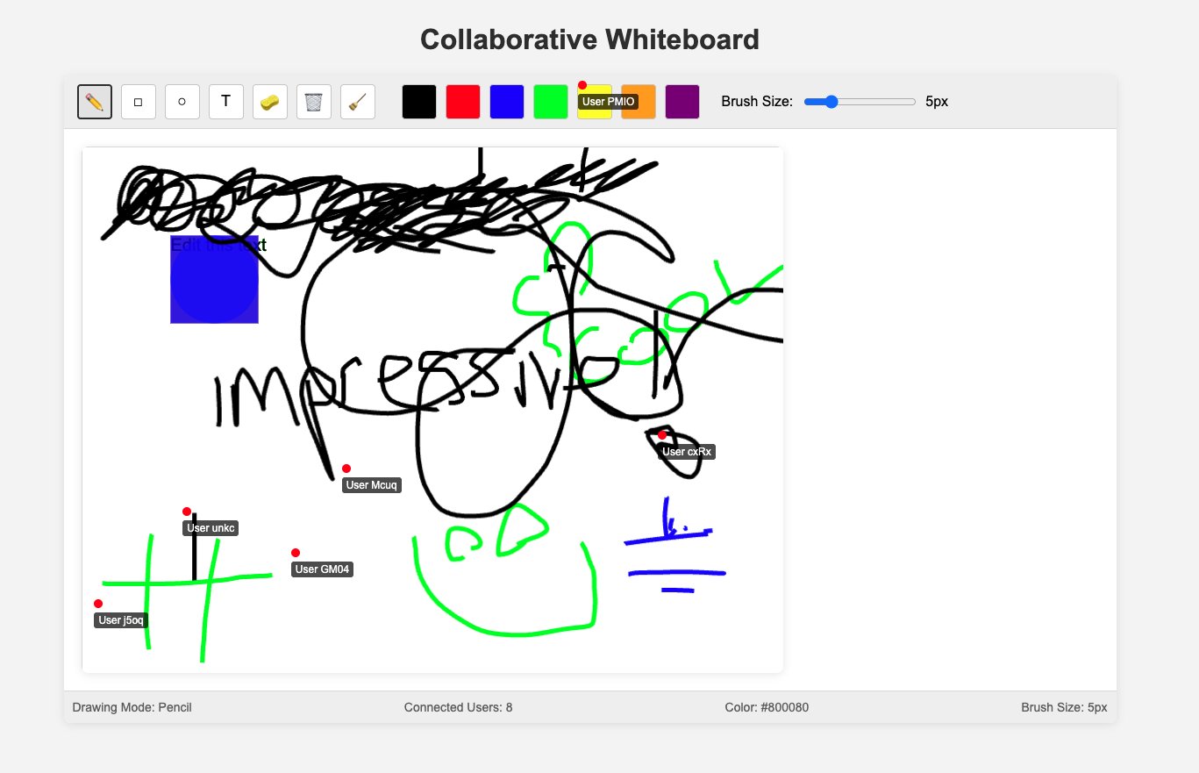This screenshot has height=773, width=1199.
Task: Click the trash can delete icon
Action: pyautogui.click(x=314, y=102)
